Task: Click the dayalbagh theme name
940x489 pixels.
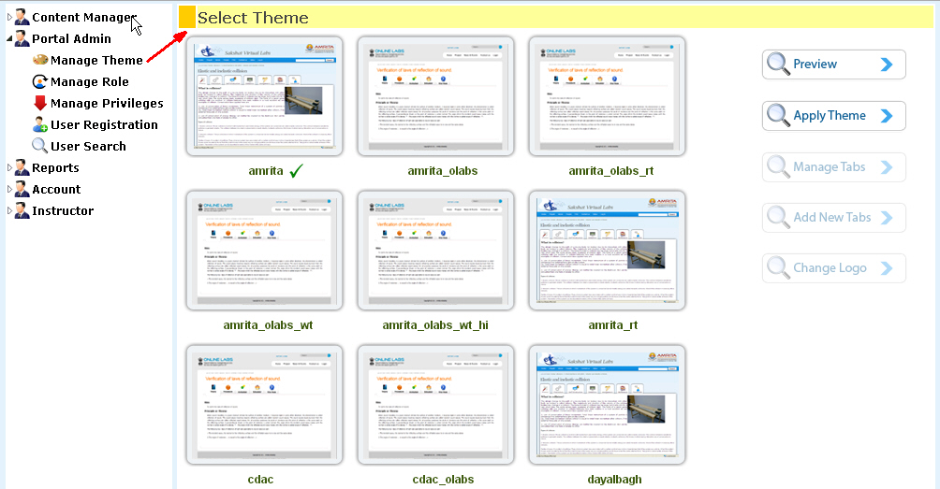Action: (x=614, y=480)
